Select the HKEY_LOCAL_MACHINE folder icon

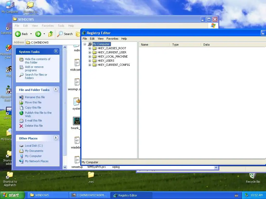click(x=95, y=56)
